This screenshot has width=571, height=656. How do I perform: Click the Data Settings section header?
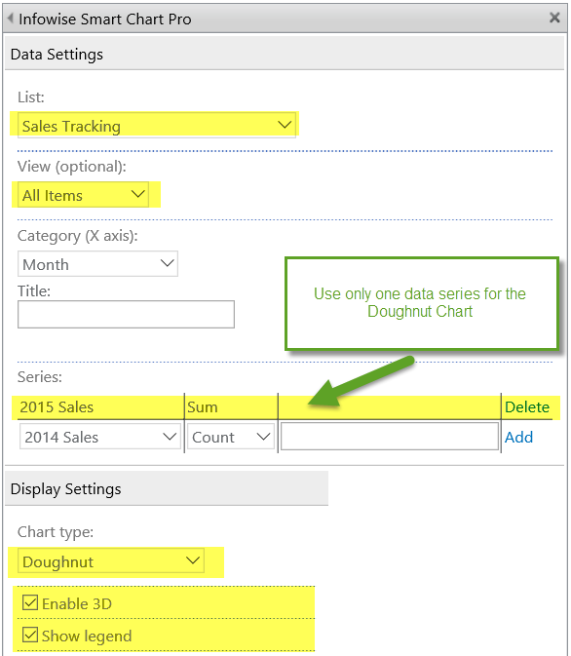pyautogui.click(x=285, y=54)
